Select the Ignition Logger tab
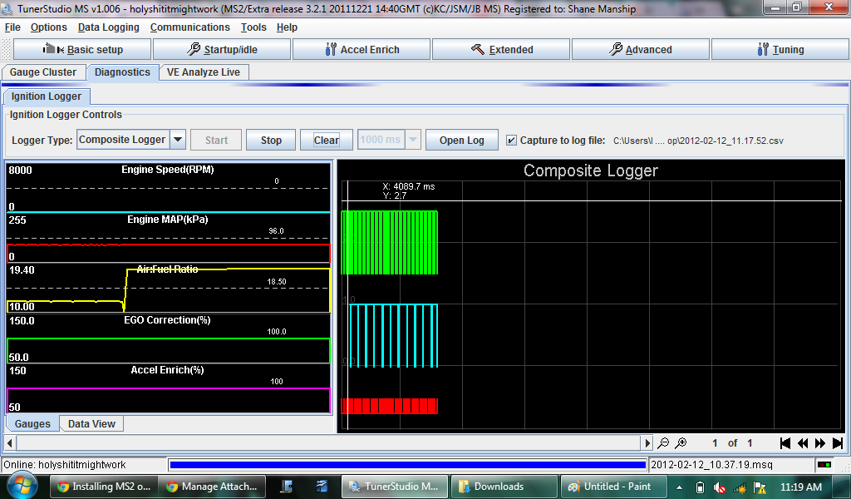Viewport: 851px width, 499px height. click(x=47, y=96)
